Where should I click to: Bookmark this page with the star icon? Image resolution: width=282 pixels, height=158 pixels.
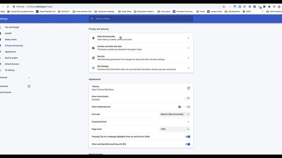click(224, 7)
